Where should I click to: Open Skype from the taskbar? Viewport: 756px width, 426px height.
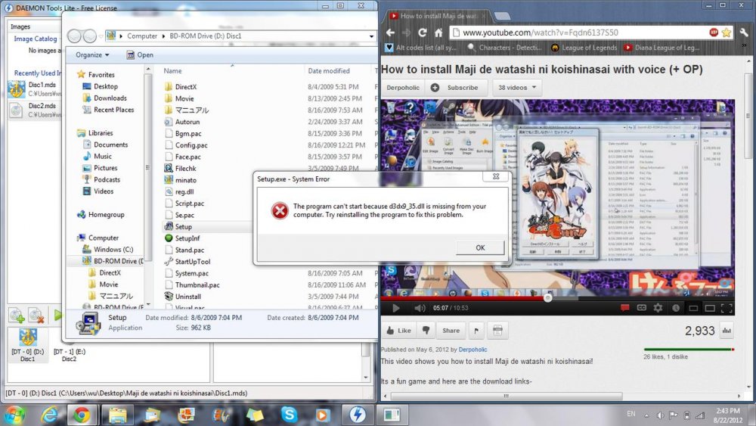click(x=288, y=414)
